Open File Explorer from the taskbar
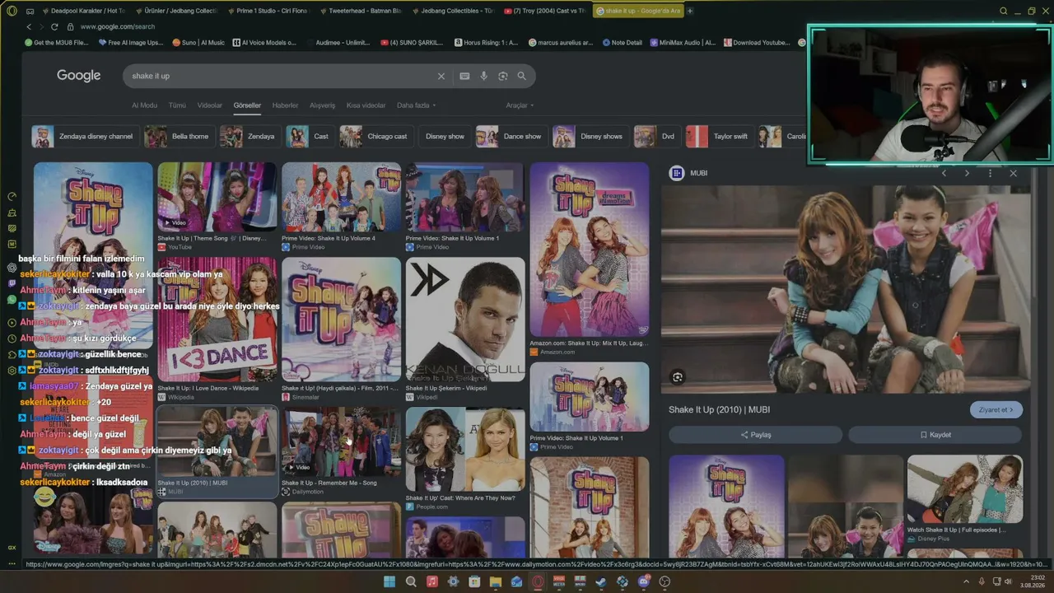1054x593 pixels. click(496, 581)
